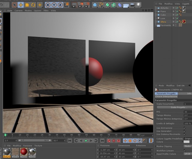Select the Move tool in top toolbar
Screen dimensions: 192x159
click(x=21, y=5)
